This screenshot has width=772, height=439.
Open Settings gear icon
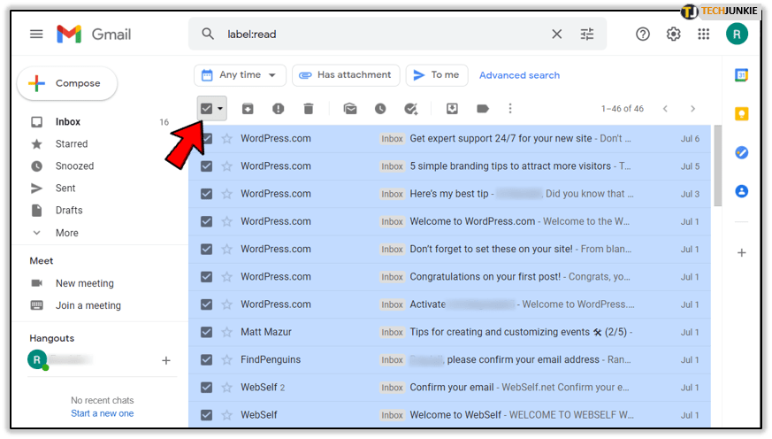(674, 35)
